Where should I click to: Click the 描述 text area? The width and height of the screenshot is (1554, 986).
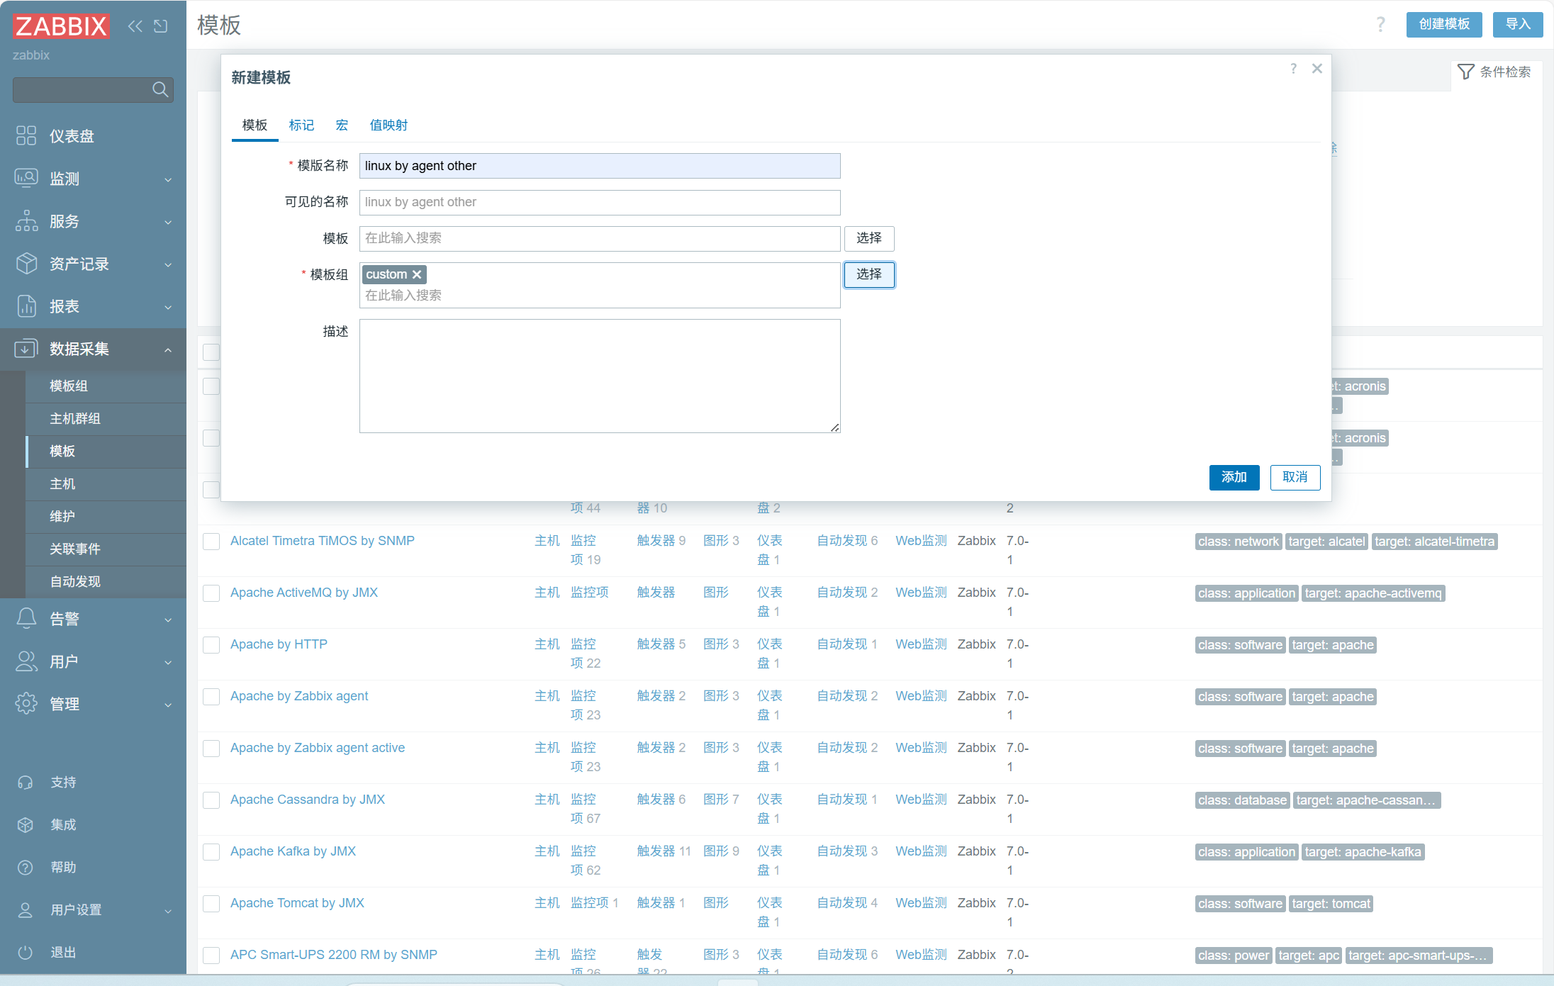(x=600, y=376)
